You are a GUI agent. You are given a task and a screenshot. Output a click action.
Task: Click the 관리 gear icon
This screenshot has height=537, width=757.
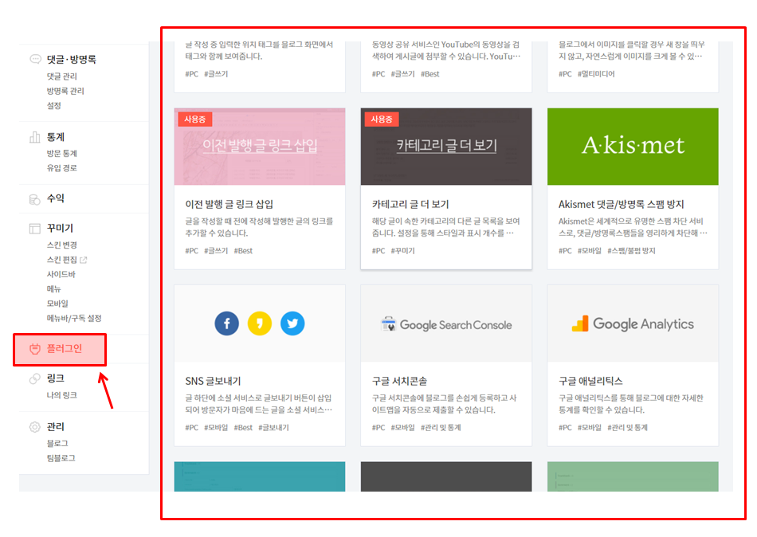(35, 427)
